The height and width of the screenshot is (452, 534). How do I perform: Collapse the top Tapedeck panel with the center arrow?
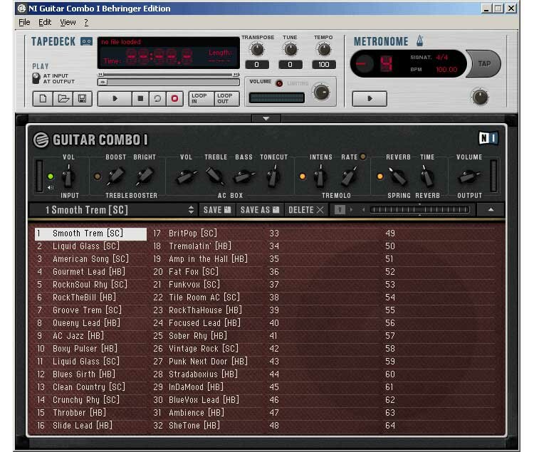tap(266, 118)
